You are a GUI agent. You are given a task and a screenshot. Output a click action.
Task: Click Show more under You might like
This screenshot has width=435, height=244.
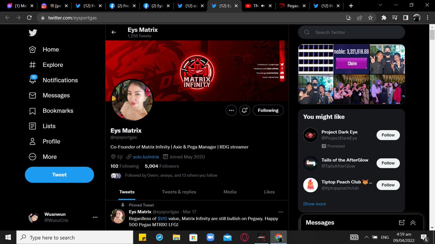pyautogui.click(x=315, y=204)
